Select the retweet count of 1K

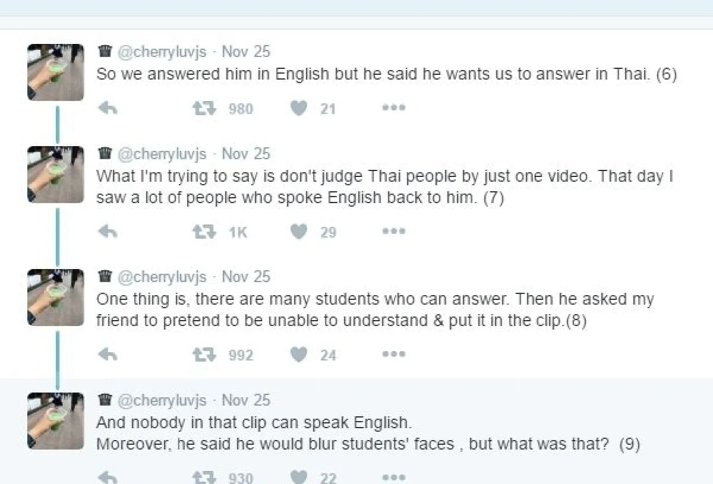point(236,232)
